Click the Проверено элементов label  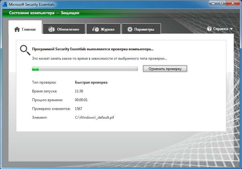tap(51, 109)
